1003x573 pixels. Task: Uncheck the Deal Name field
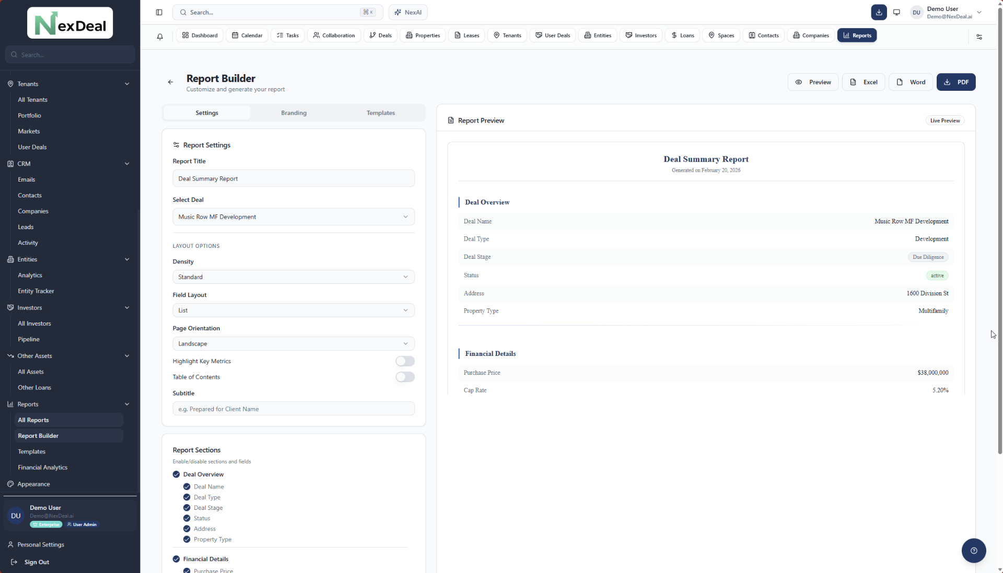[186, 486]
